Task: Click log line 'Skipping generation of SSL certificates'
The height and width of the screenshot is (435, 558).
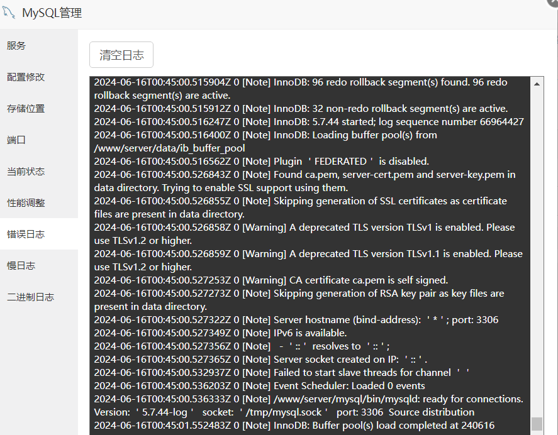Action: tap(300, 207)
